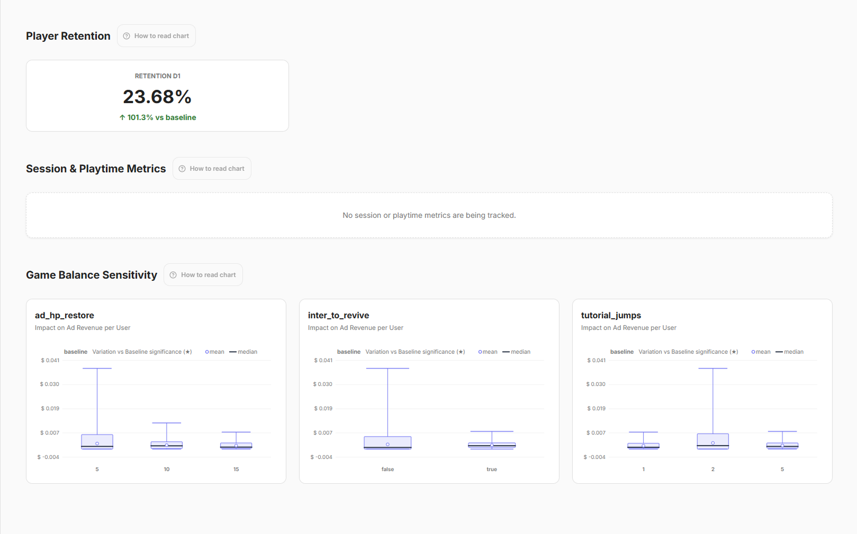Click the mean circle marker in the tutorial_jumps legend
The height and width of the screenshot is (534, 857).
[x=753, y=352]
